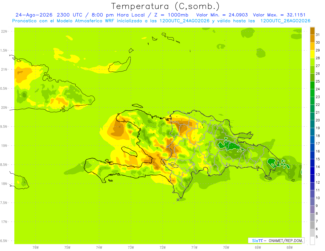Click the '2300 UTC' time label
The image size is (325, 251).
(x=70, y=15)
